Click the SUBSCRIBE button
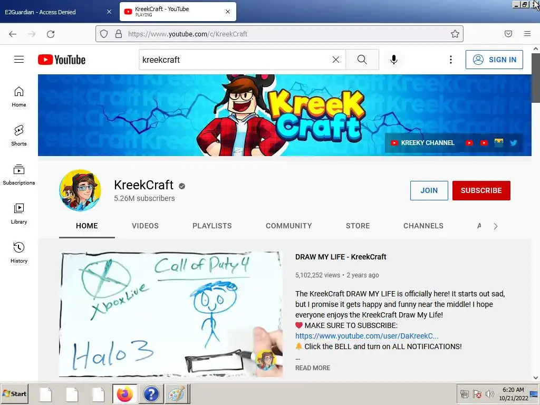 click(481, 190)
